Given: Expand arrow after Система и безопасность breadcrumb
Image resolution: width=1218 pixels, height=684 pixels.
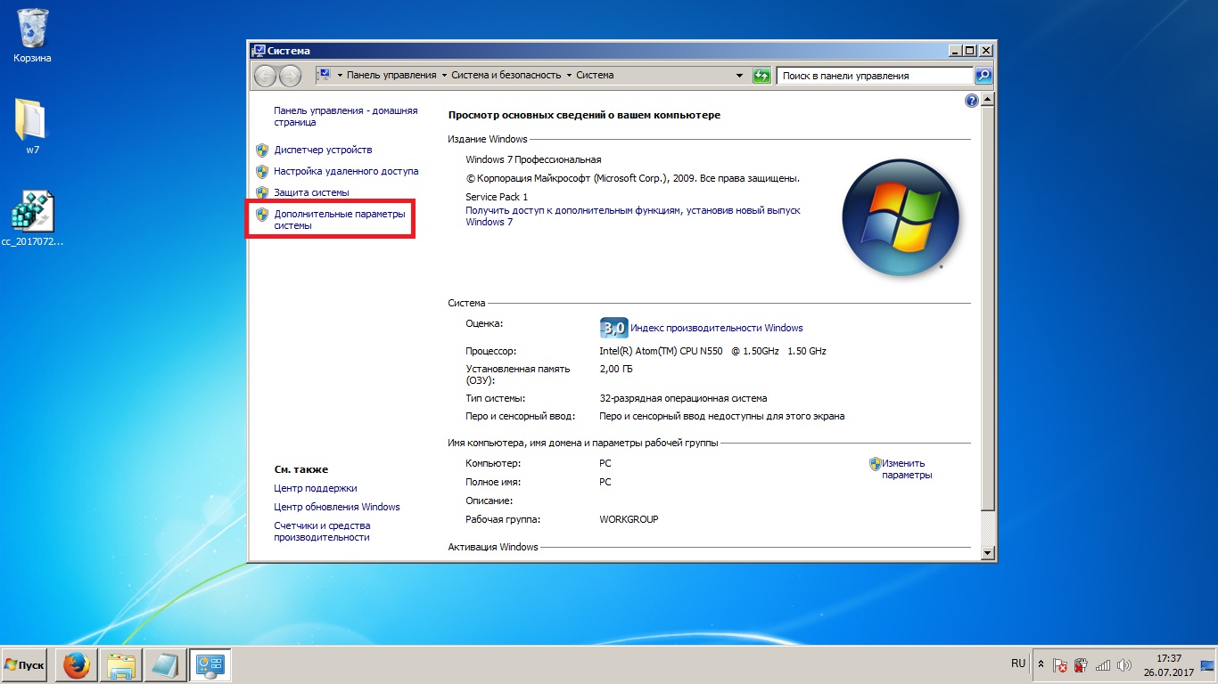Looking at the screenshot, I should pyautogui.click(x=569, y=76).
